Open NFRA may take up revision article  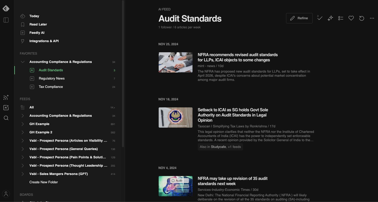coord(233,181)
